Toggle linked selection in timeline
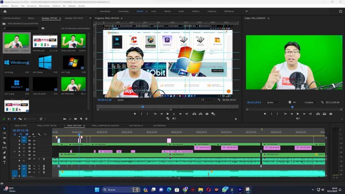Image resolution: width=345 pixels, height=194 pixels. click(27, 134)
